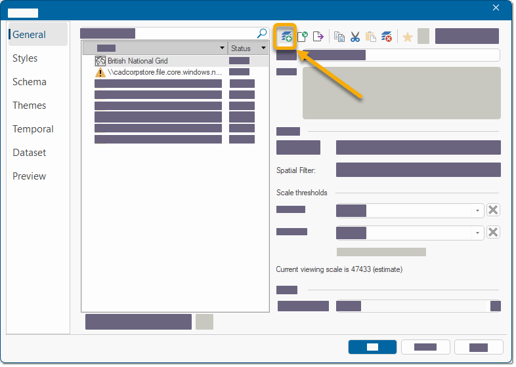
Task: Click the export icon with purple arrow
Action: [318, 37]
